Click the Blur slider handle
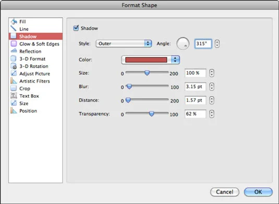279x204 pixels. (129, 86)
